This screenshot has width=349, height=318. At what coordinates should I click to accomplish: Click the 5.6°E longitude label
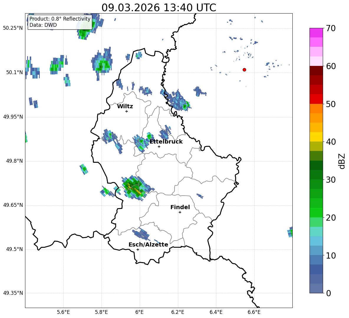pyautogui.click(x=63, y=312)
